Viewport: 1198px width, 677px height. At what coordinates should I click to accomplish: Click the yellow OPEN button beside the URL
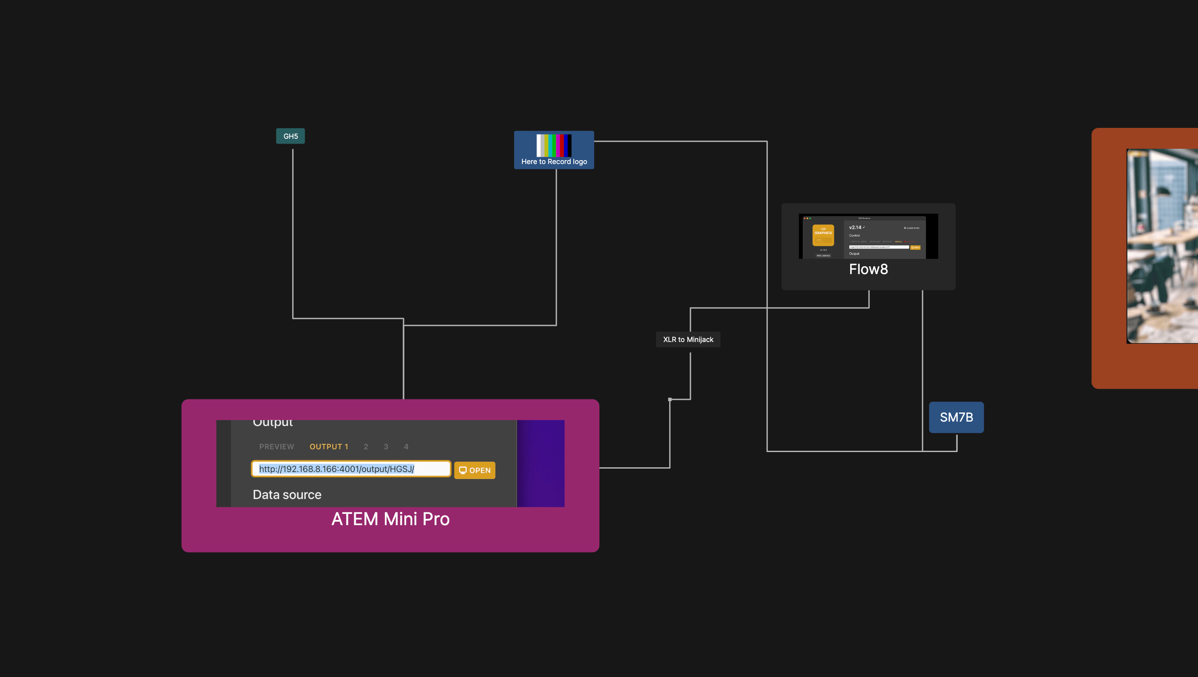click(x=474, y=471)
